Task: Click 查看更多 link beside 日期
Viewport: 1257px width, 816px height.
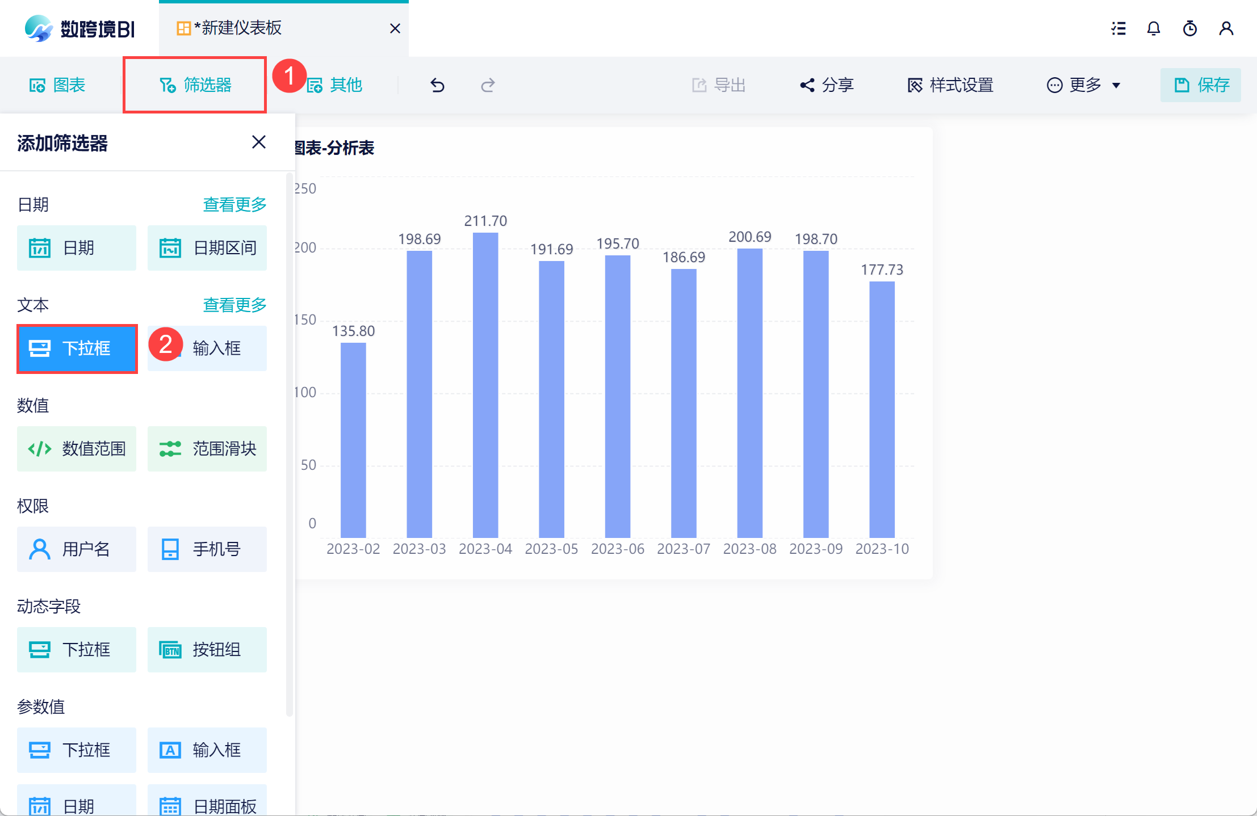Action: click(234, 205)
